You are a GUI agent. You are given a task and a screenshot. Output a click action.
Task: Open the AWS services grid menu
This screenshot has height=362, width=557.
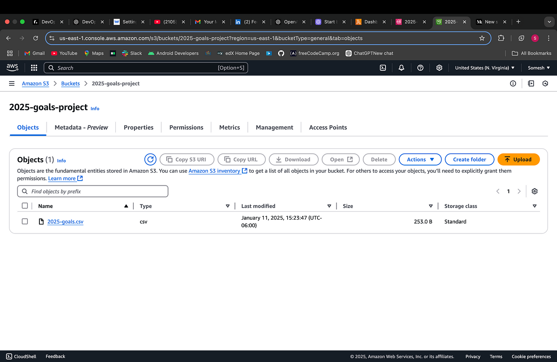point(34,68)
